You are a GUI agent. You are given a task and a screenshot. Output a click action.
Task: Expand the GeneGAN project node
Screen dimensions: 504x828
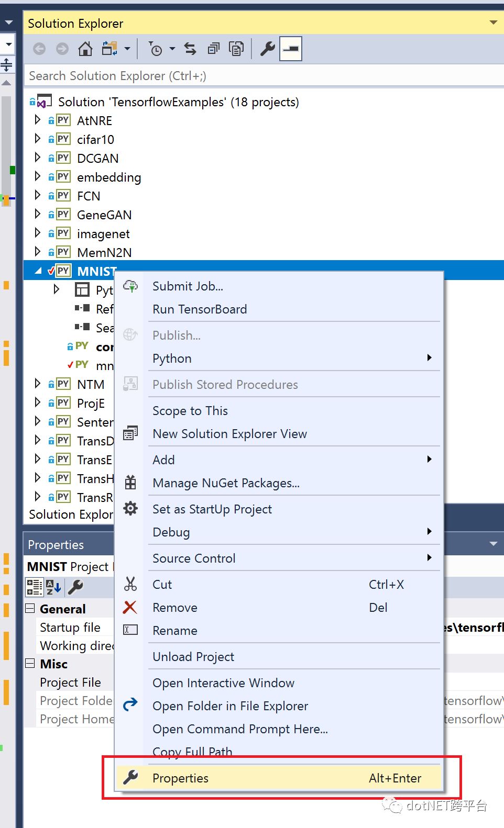point(37,214)
